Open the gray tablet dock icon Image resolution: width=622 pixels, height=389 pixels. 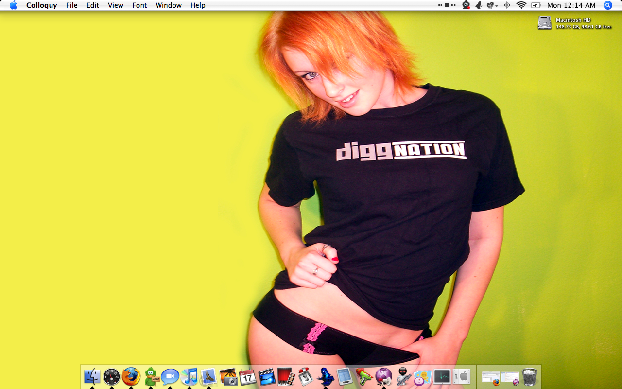(x=345, y=377)
